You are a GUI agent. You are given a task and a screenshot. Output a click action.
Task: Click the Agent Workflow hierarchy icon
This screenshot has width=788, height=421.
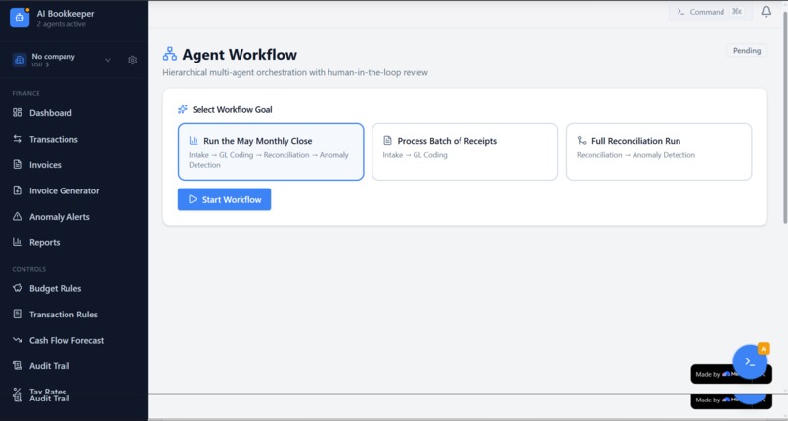(x=170, y=54)
